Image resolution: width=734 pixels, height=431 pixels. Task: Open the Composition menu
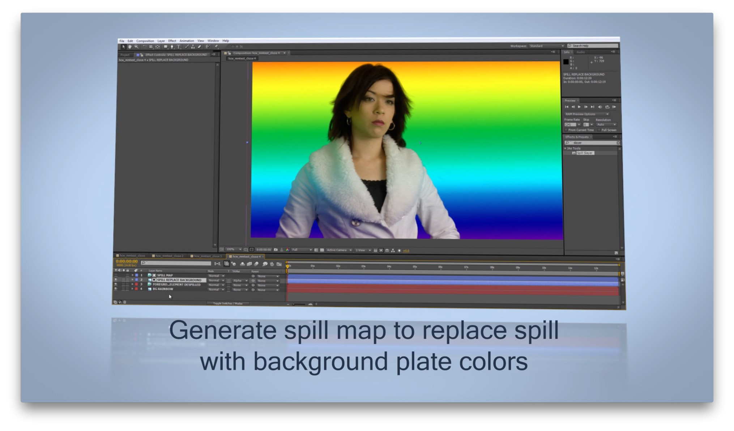pyautogui.click(x=145, y=41)
